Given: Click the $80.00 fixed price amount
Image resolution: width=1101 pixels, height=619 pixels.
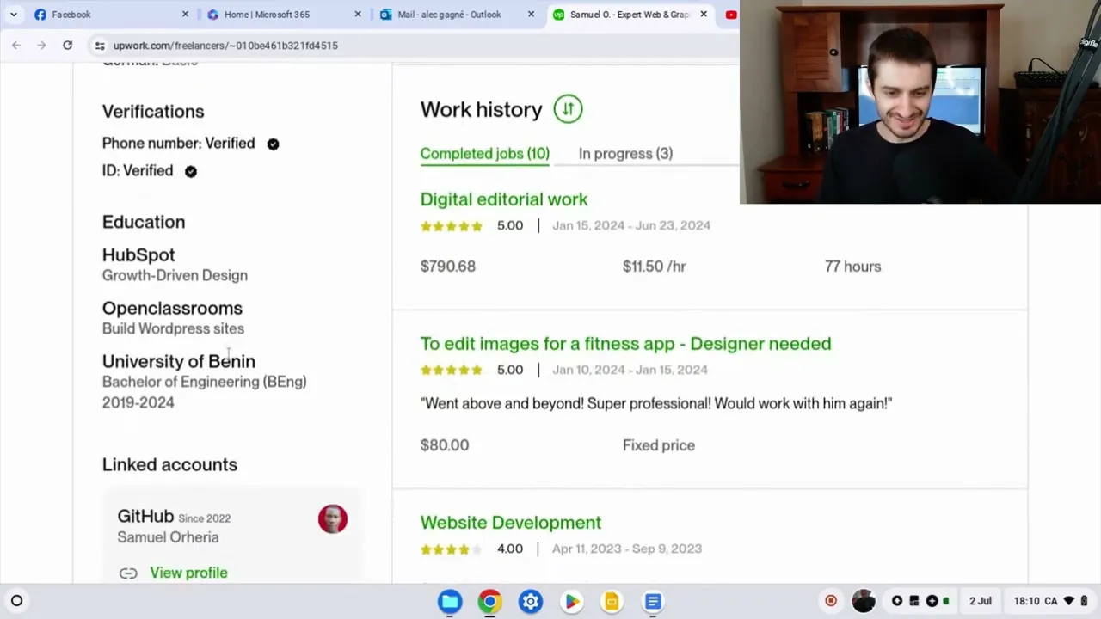Looking at the screenshot, I should 444,445.
